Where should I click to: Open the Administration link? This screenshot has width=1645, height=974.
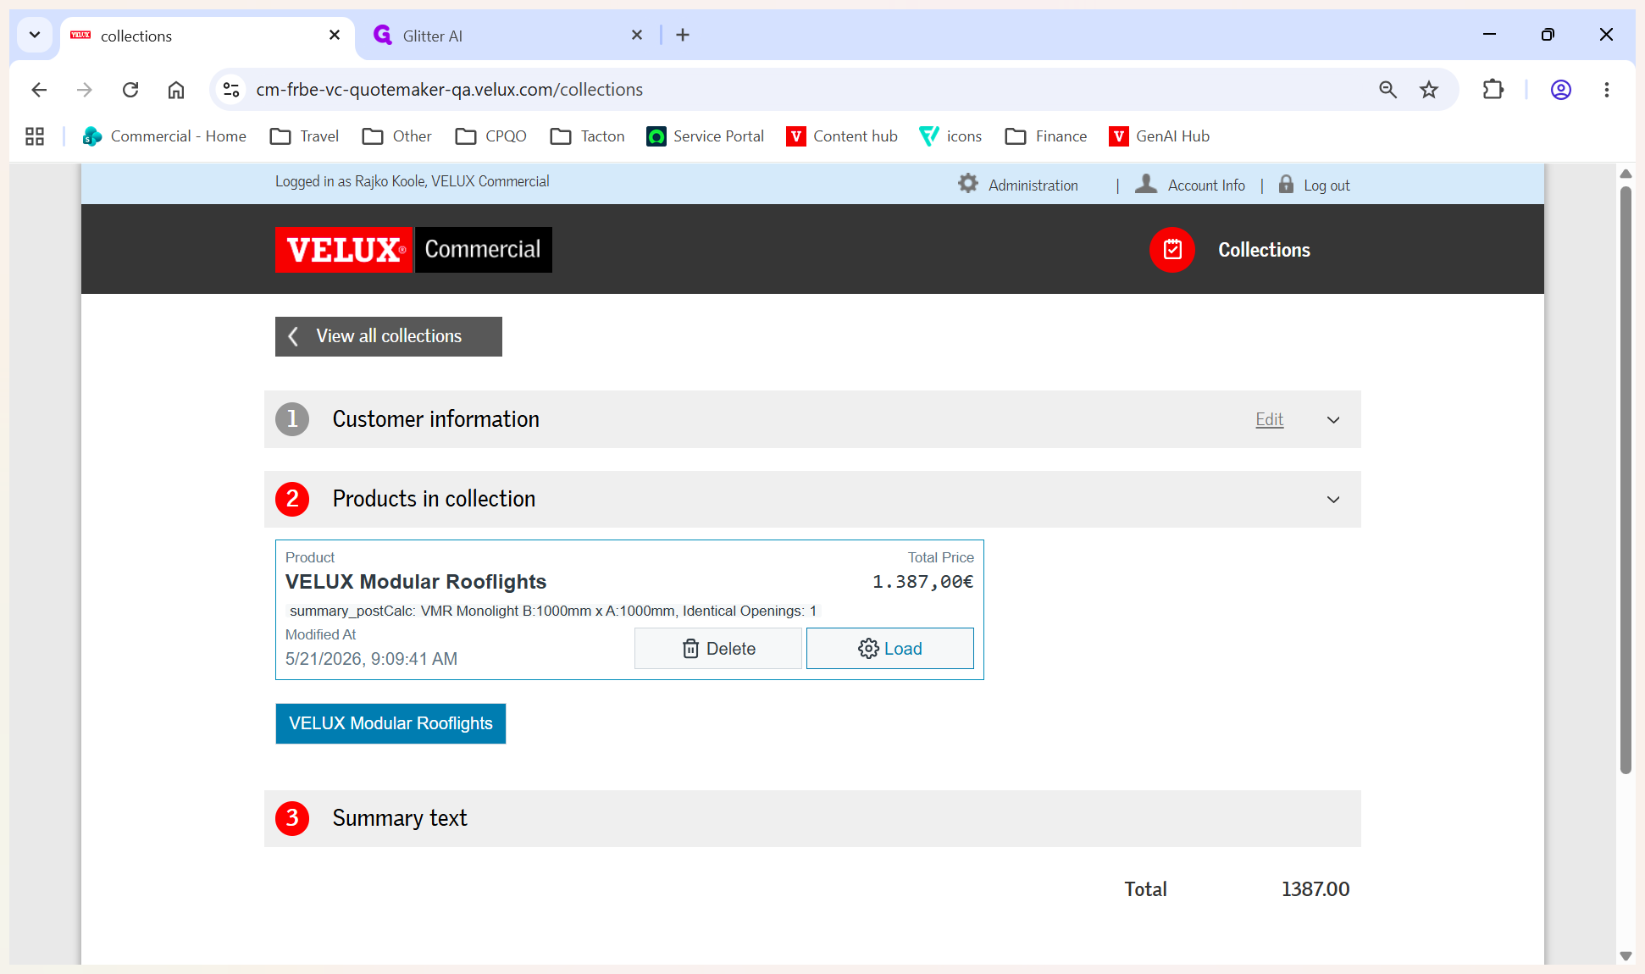1033,185
